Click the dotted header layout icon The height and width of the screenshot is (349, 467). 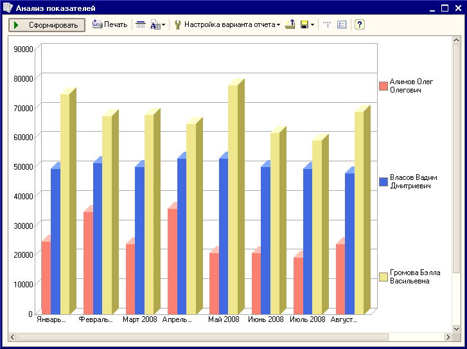pos(327,24)
